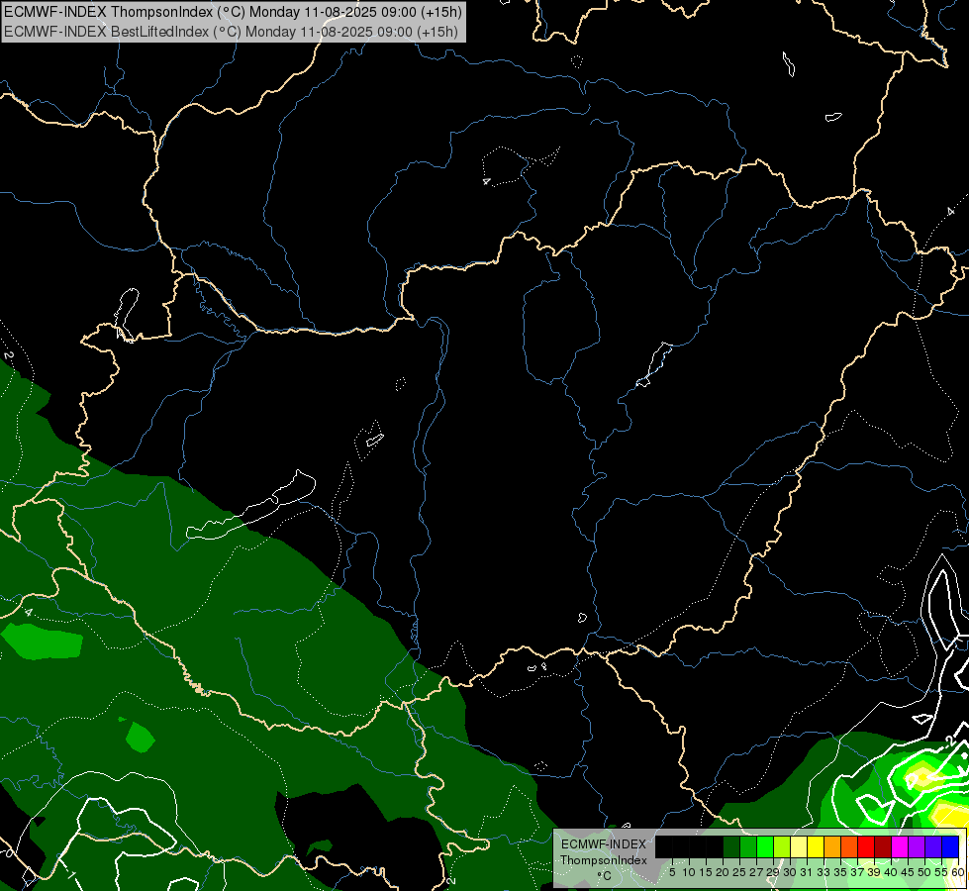Click the ECMWF-INDEX label in the legend
This screenshot has height=891, width=969.
[x=604, y=844]
